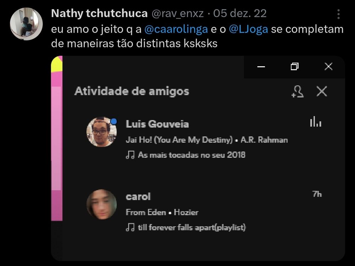This screenshot has height=266, width=355.
Task: Click the now-playing equalizer icon beside Luis Gouveia
Action: coord(316,121)
